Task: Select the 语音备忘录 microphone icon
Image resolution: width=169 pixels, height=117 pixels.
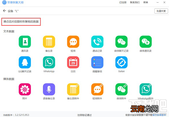Action: (49, 89)
